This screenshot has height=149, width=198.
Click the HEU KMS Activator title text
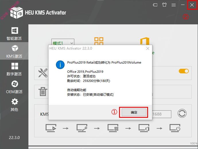pos(45,13)
